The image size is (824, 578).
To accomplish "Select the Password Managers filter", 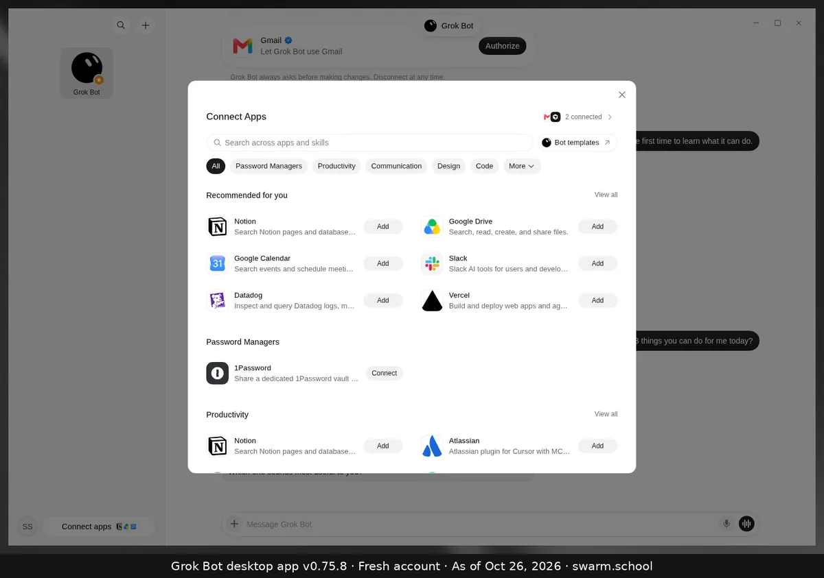I will pos(268,166).
